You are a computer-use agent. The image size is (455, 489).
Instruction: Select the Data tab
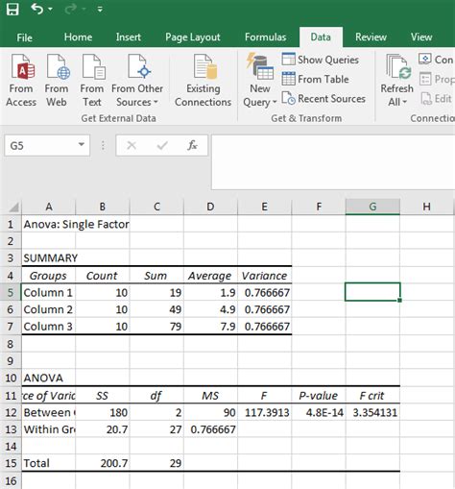pyautogui.click(x=321, y=37)
